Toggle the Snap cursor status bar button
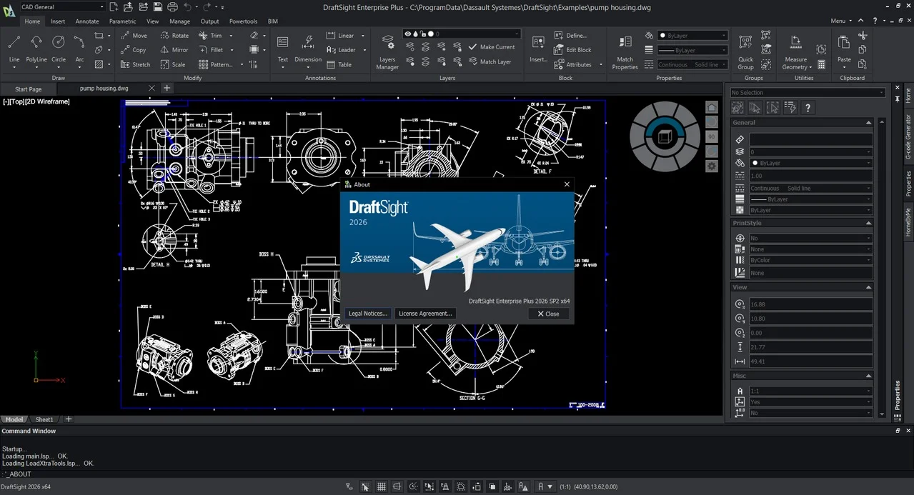 [365, 486]
